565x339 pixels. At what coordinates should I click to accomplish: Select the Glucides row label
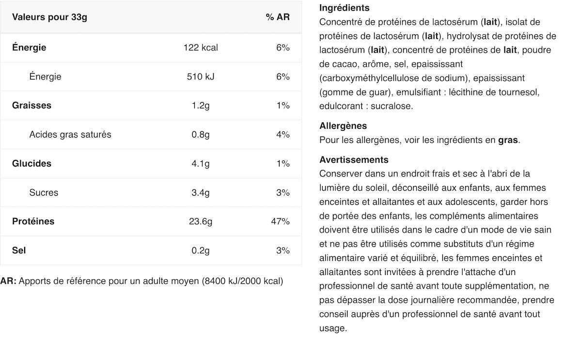(31, 164)
